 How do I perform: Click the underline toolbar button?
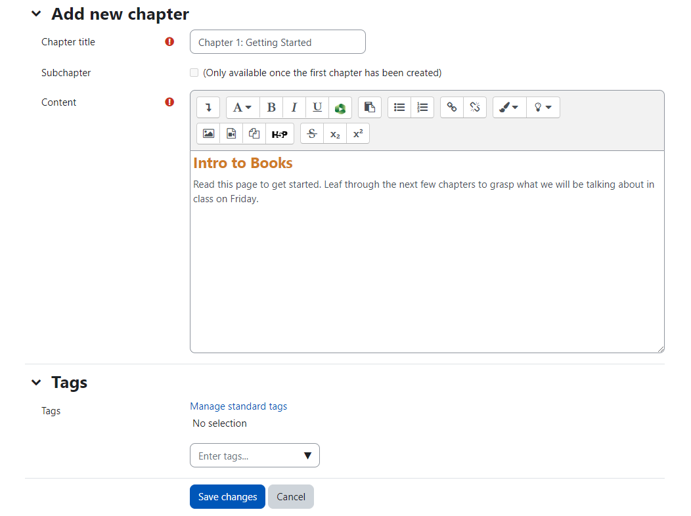[317, 108]
